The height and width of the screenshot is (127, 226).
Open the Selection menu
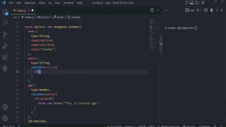click(x=30, y=3)
